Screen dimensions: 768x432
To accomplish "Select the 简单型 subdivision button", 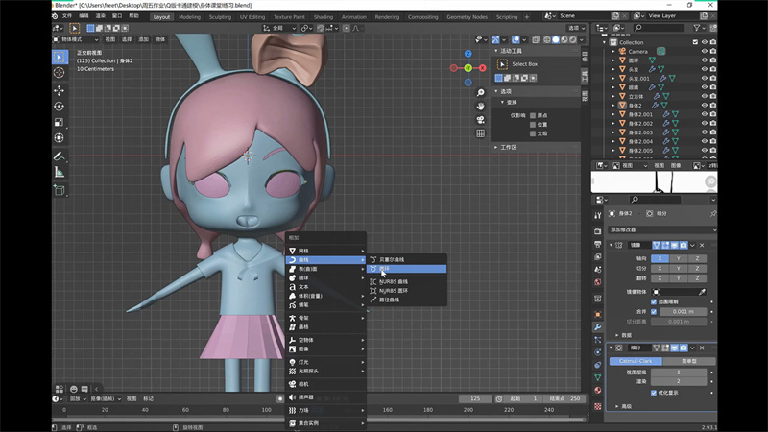I will pos(689,361).
